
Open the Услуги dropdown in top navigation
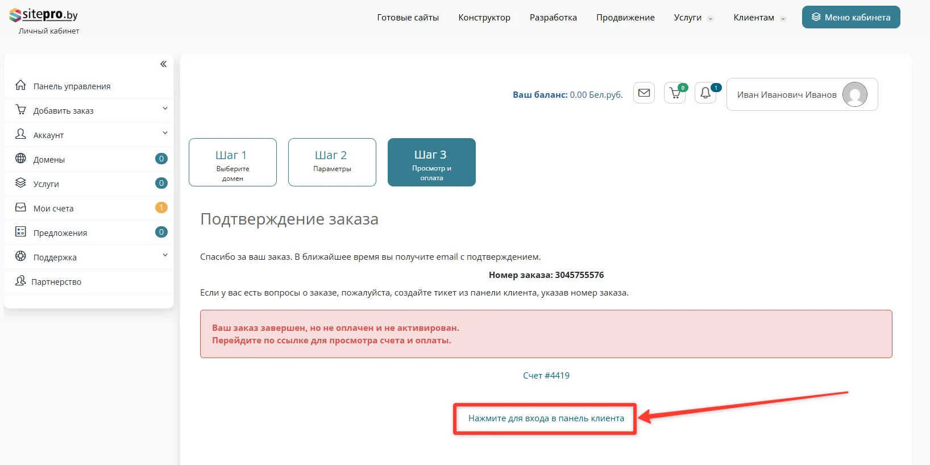tap(692, 18)
